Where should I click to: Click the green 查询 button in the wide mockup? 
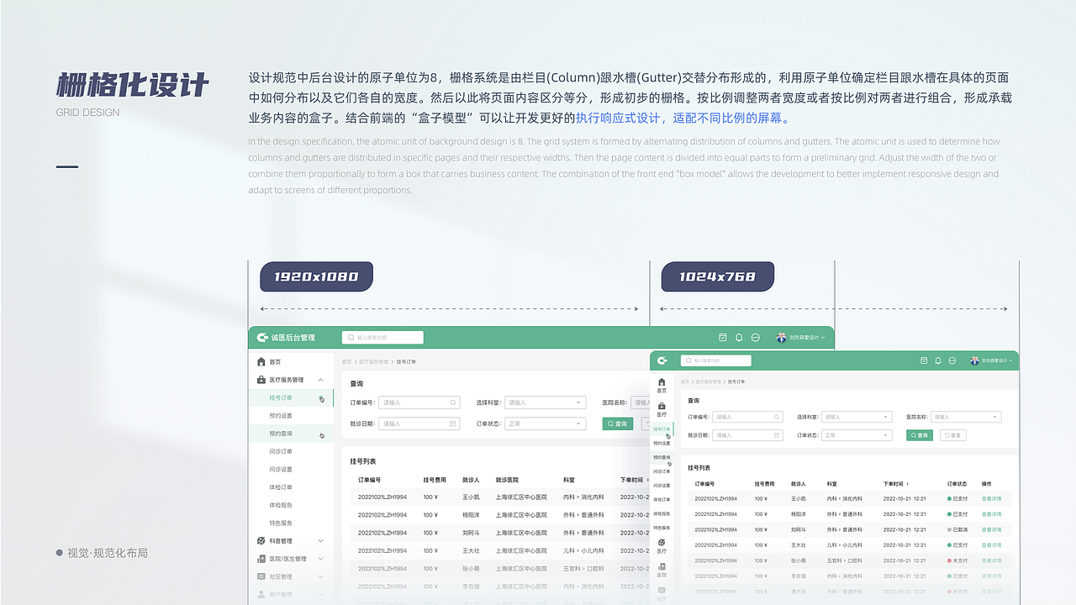pos(618,423)
